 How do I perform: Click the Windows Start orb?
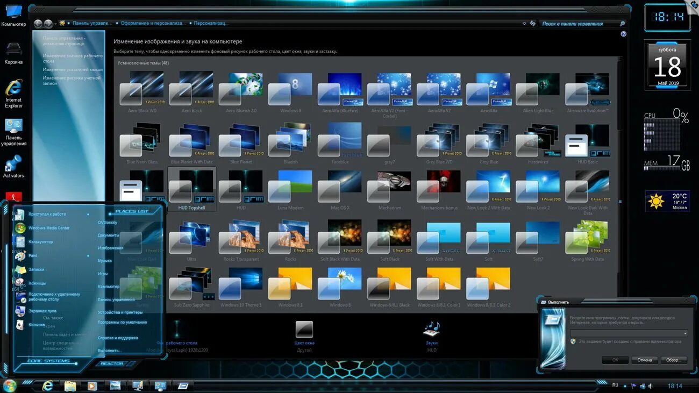pos(10,385)
